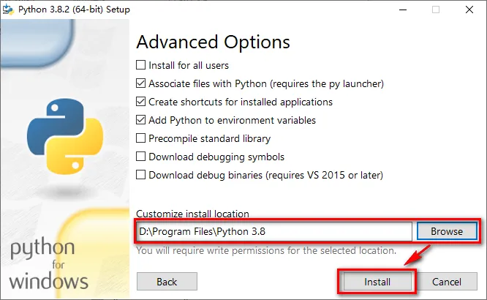Close the Python 3.8.2 Setup window
Viewport: 487px width, 300px height.
click(469, 10)
